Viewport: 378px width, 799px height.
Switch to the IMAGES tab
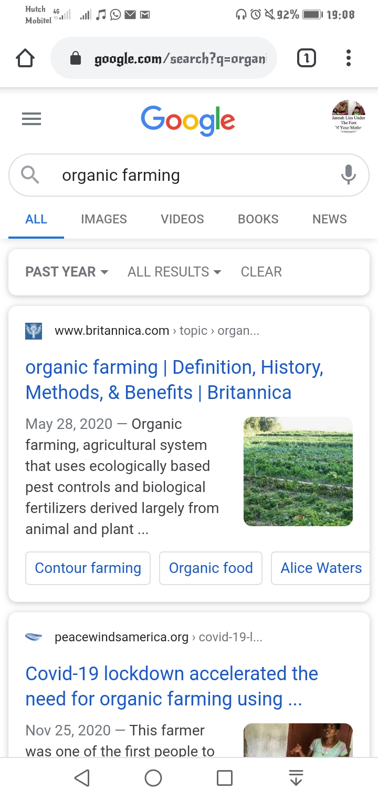pos(104,219)
